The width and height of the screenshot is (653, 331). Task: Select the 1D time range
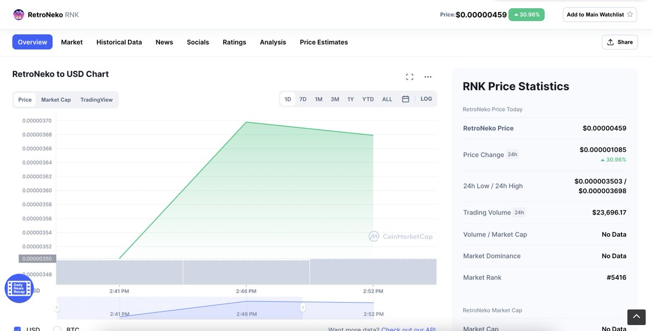pos(288,99)
